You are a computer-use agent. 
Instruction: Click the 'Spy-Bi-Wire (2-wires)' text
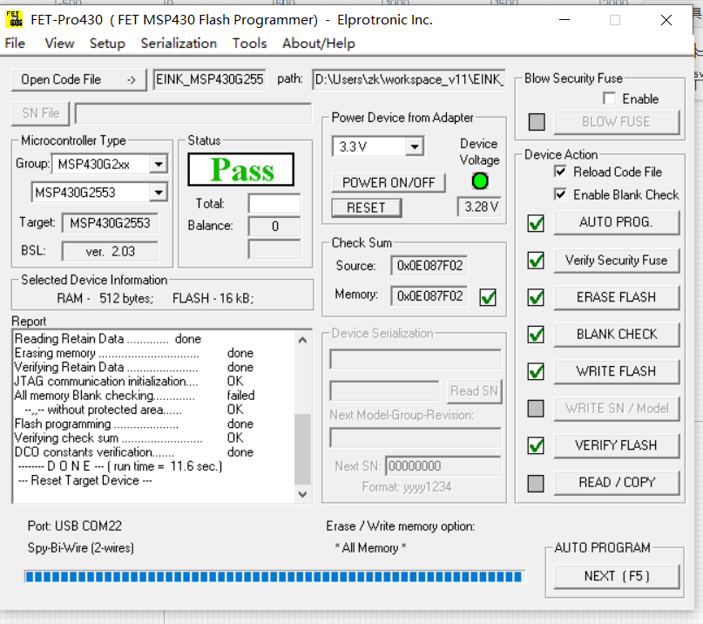tap(81, 548)
